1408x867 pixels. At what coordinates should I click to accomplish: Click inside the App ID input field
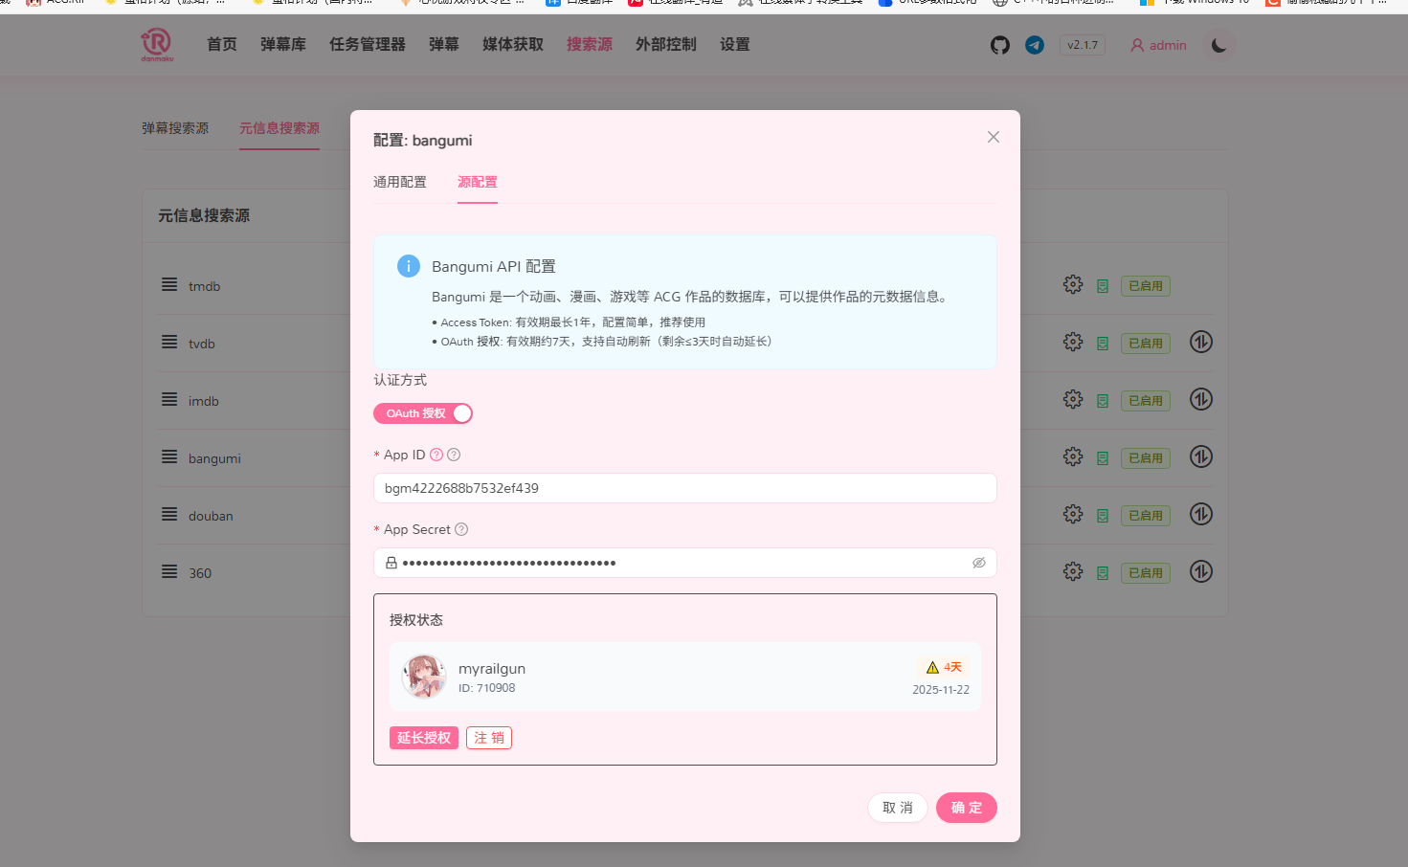point(684,488)
